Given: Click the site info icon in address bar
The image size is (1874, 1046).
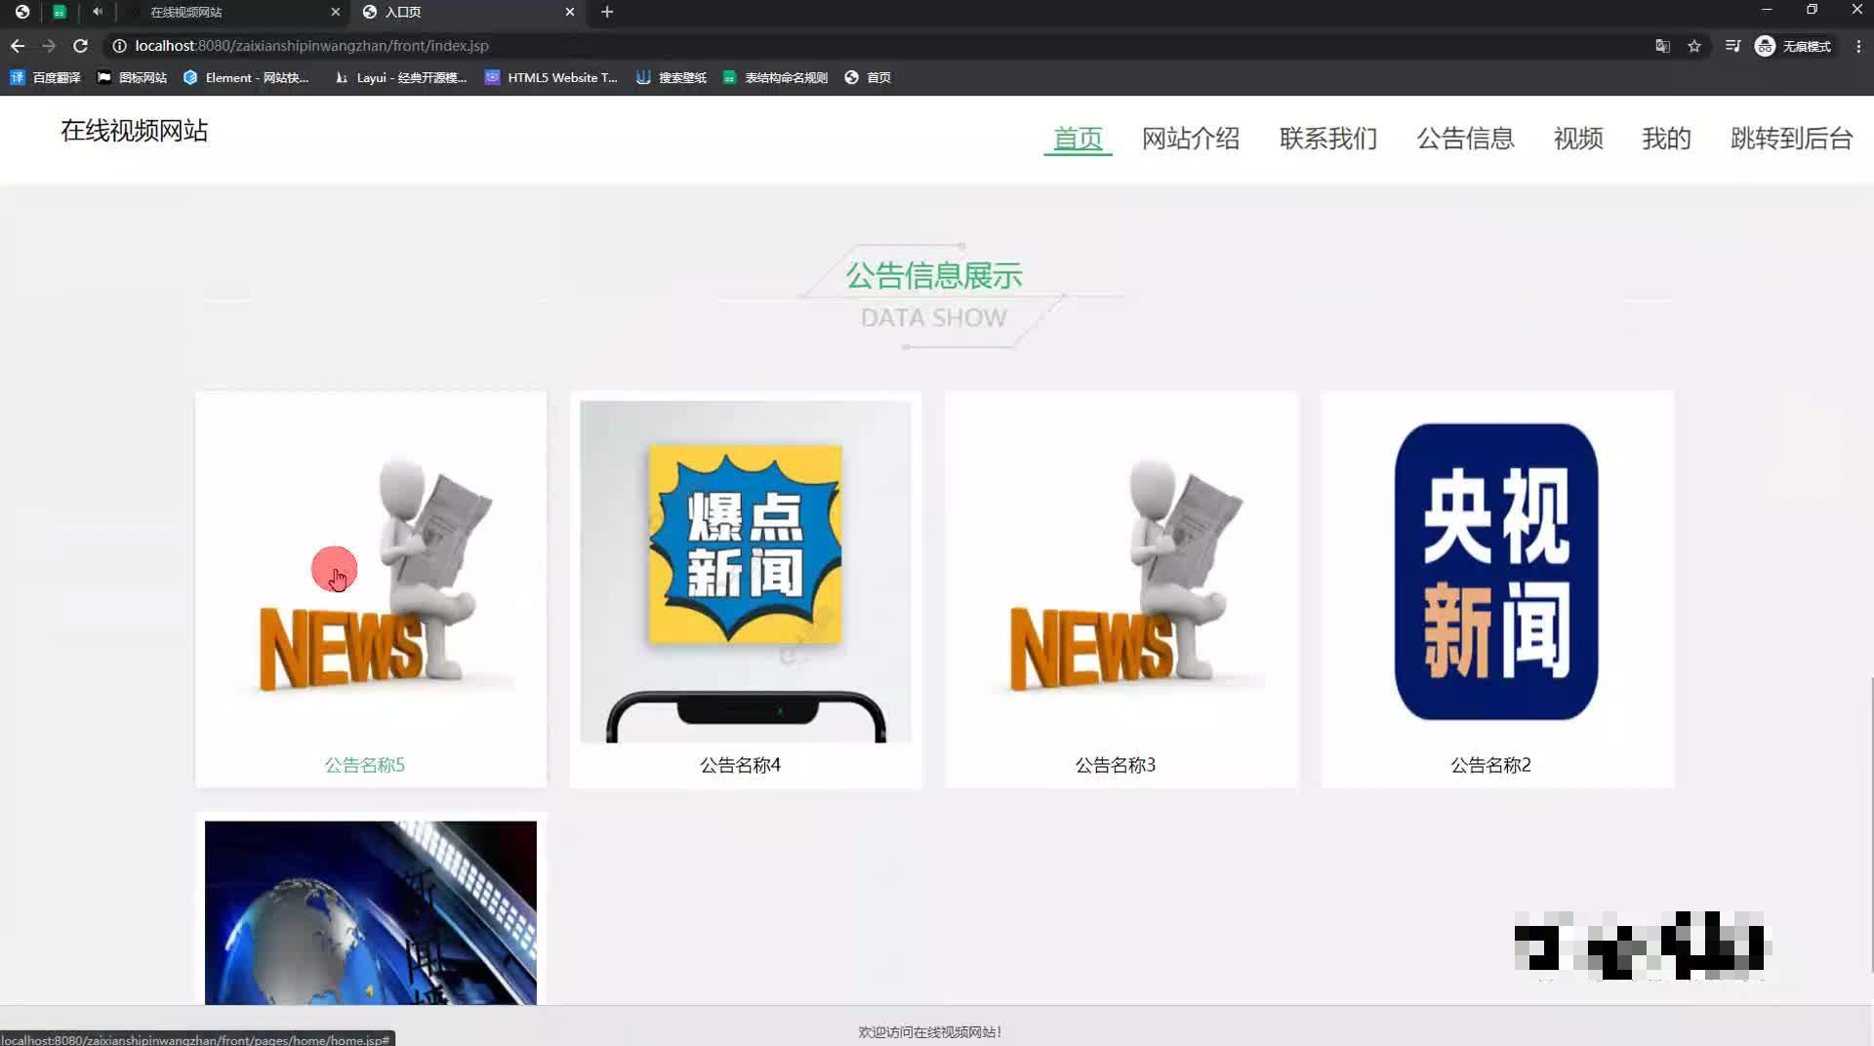Looking at the screenshot, I should (119, 46).
